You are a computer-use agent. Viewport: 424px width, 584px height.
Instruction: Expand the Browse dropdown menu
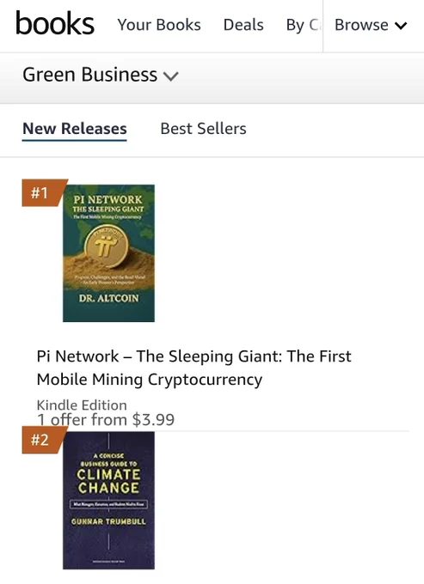pos(371,25)
